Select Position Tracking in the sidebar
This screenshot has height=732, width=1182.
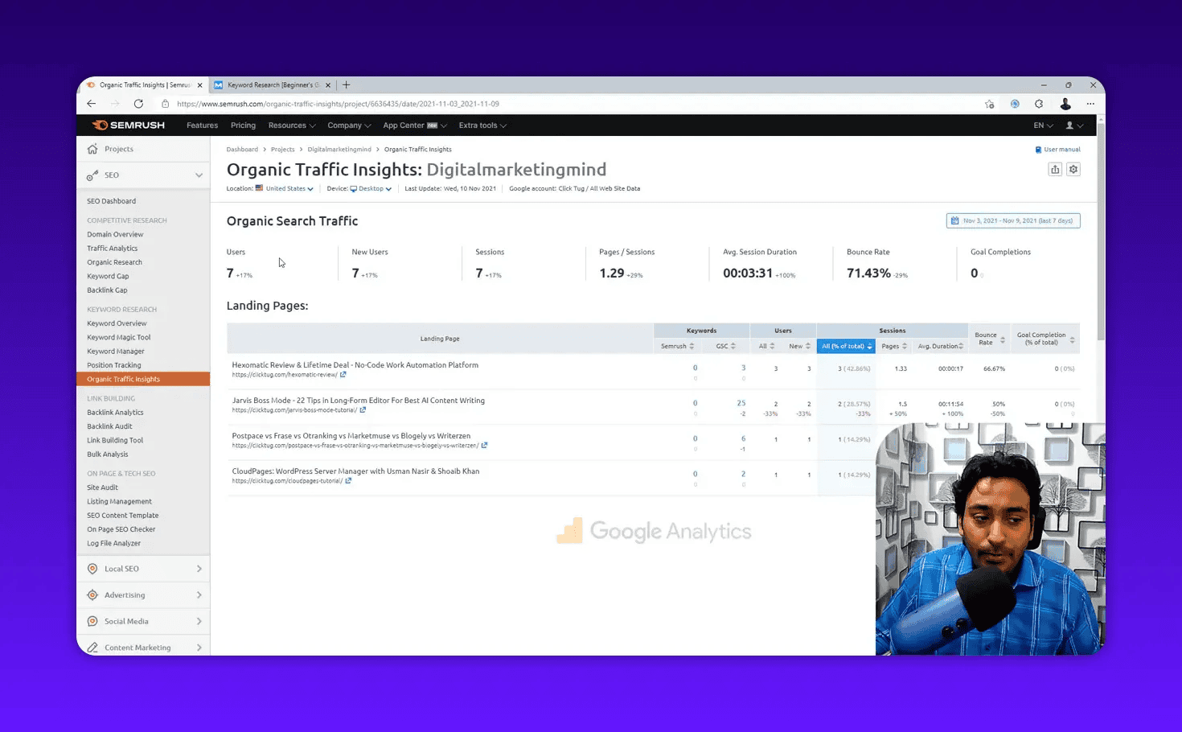[x=114, y=364]
